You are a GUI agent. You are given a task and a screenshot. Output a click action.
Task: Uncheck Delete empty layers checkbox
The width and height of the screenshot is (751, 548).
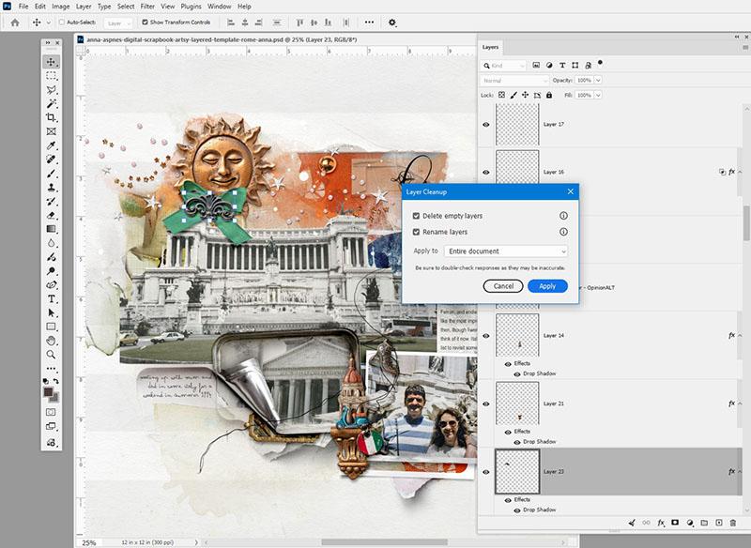416,216
